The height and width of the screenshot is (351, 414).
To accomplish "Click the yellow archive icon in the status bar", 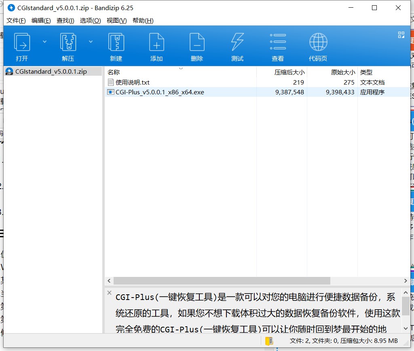I will click(x=269, y=341).
